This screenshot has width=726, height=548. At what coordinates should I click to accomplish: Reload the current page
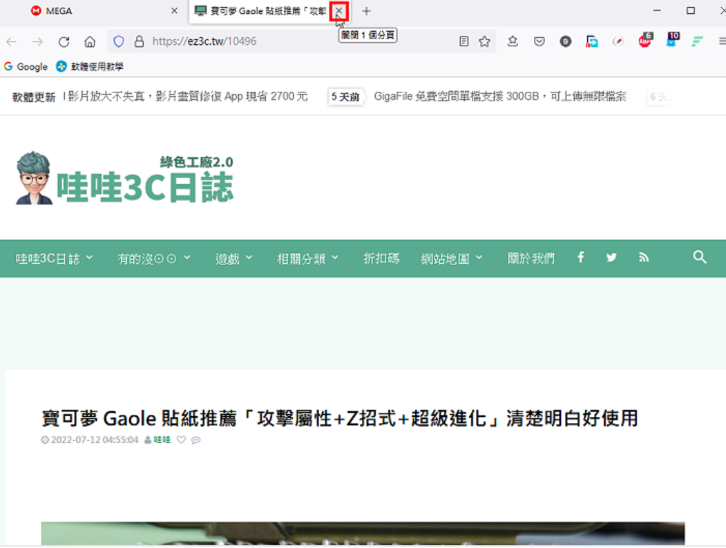64,41
